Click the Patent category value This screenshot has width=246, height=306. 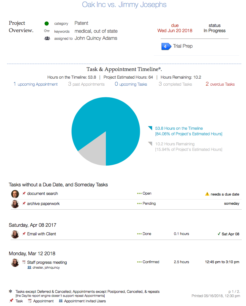81,23
